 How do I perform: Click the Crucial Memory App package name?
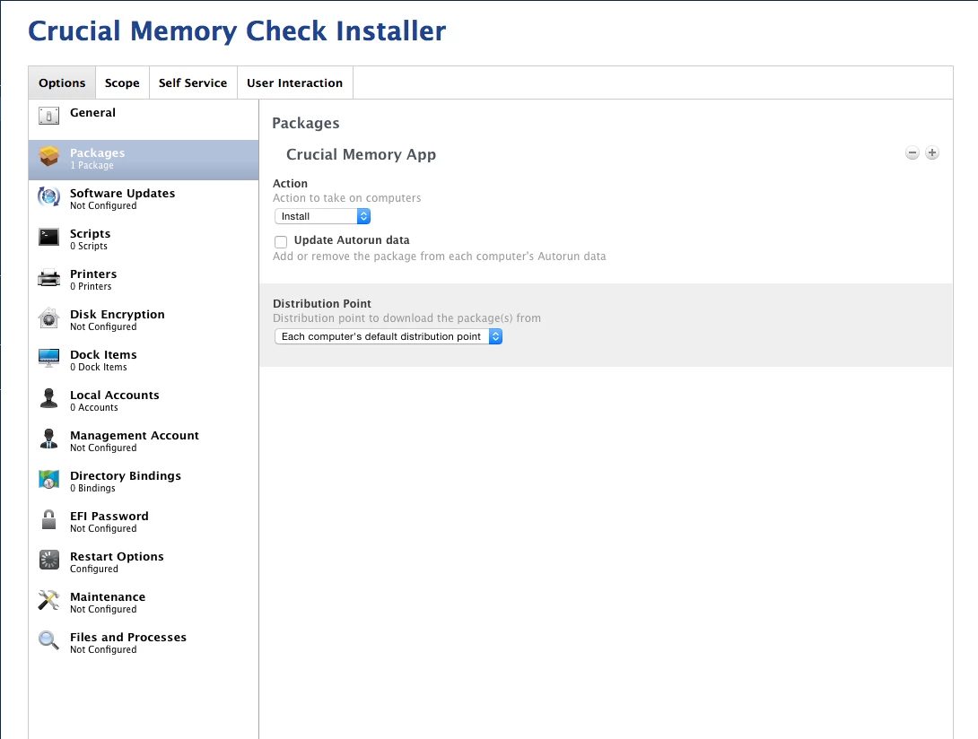(361, 154)
